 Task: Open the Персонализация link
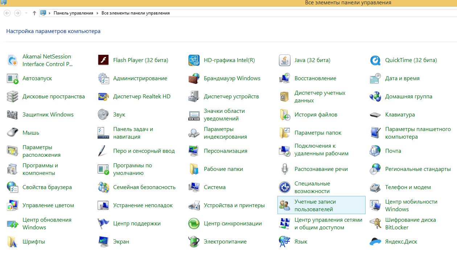226,151
